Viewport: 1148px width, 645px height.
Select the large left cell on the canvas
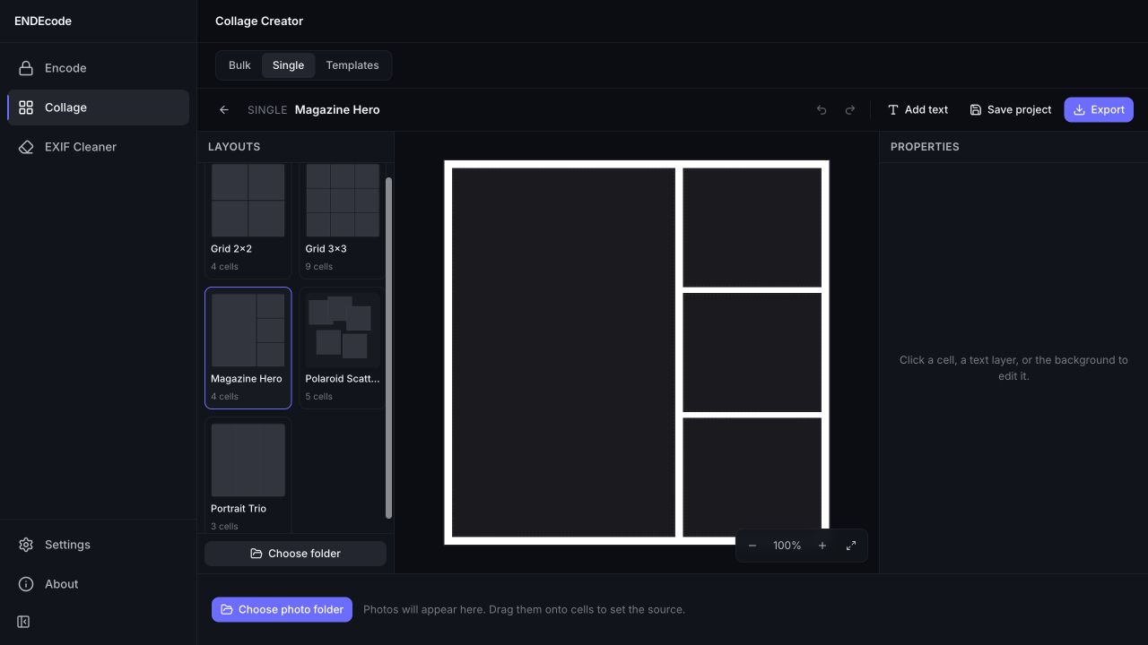point(563,352)
